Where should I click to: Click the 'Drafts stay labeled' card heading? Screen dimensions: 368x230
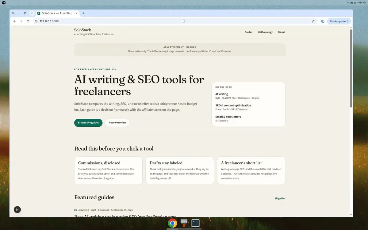(166, 163)
